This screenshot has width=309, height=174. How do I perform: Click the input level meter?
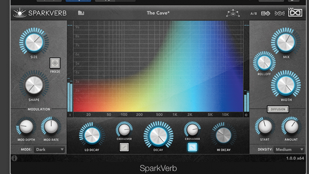70,68
